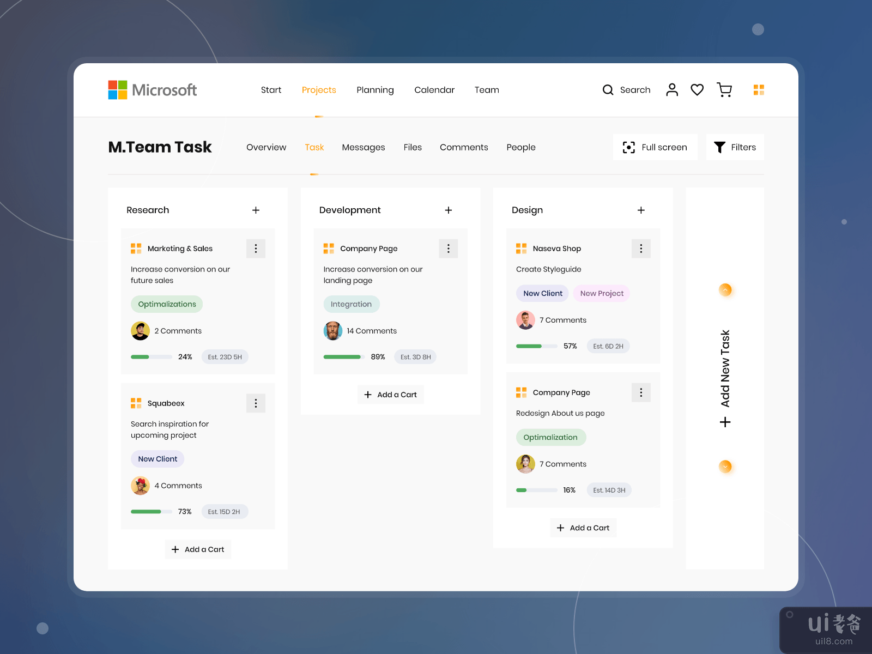Open Marketing & Sales three-dot menu

256,249
